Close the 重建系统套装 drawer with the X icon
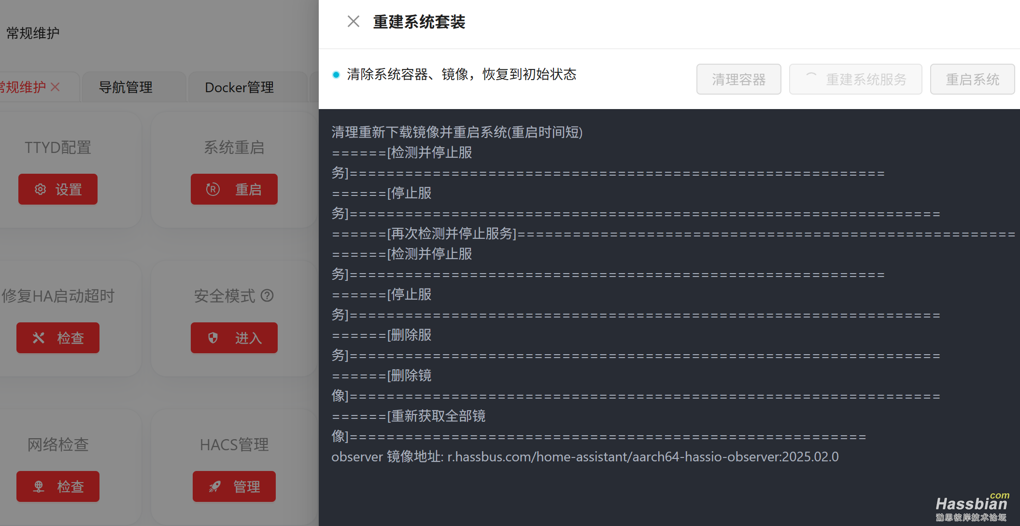The image size is (1020, 526). 353,21
